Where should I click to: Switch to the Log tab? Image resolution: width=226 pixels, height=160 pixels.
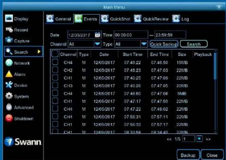point(181,19)
